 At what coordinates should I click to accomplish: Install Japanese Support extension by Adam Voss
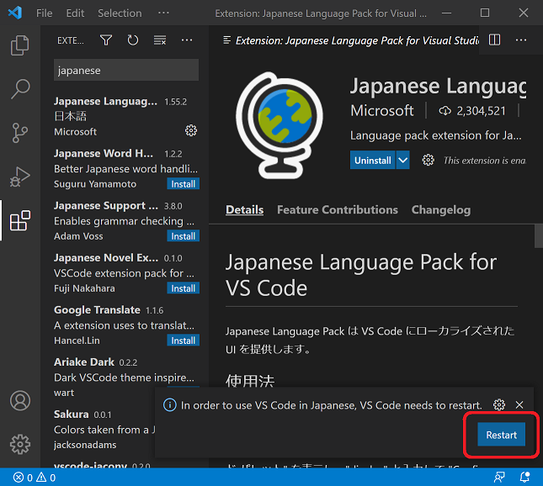pyautogui.click(x=183, y=236)
